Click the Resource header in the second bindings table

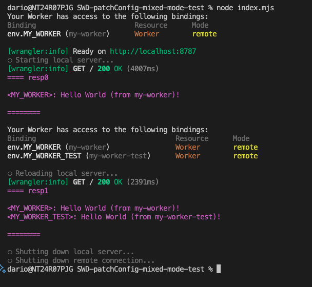(x=192, y=138)
